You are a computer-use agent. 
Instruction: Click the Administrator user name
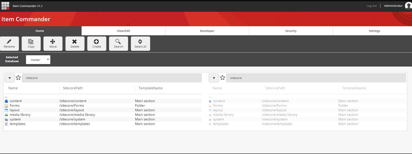coord(393,6)
